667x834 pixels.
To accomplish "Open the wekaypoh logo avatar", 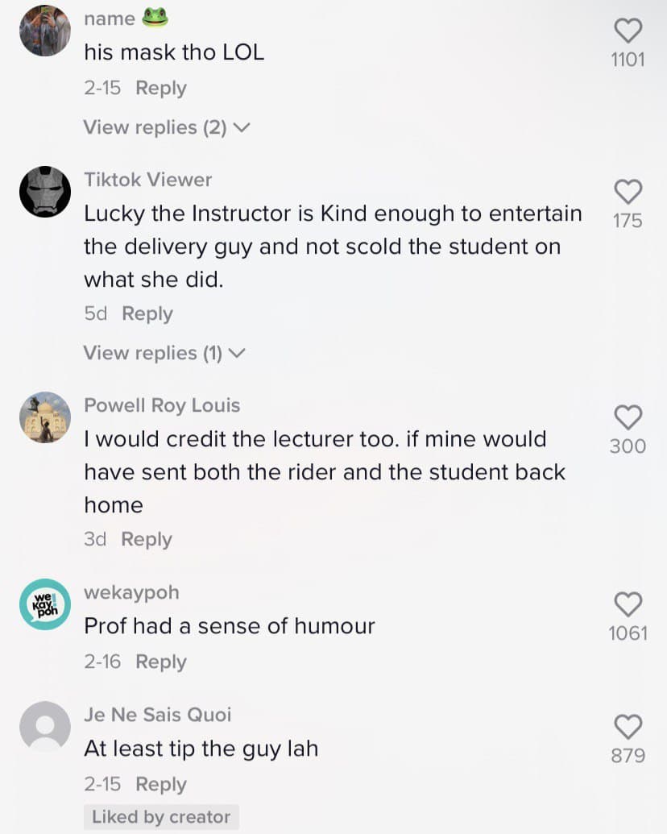I will [45, 604].
